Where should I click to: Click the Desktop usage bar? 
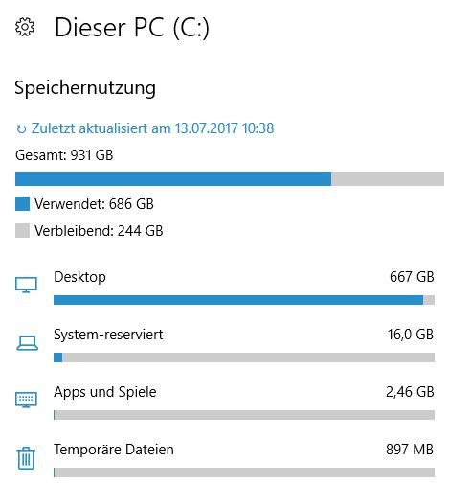click(244, 300)
